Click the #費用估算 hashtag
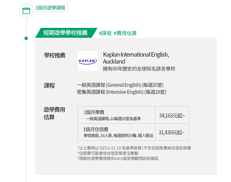 [125, 33]
